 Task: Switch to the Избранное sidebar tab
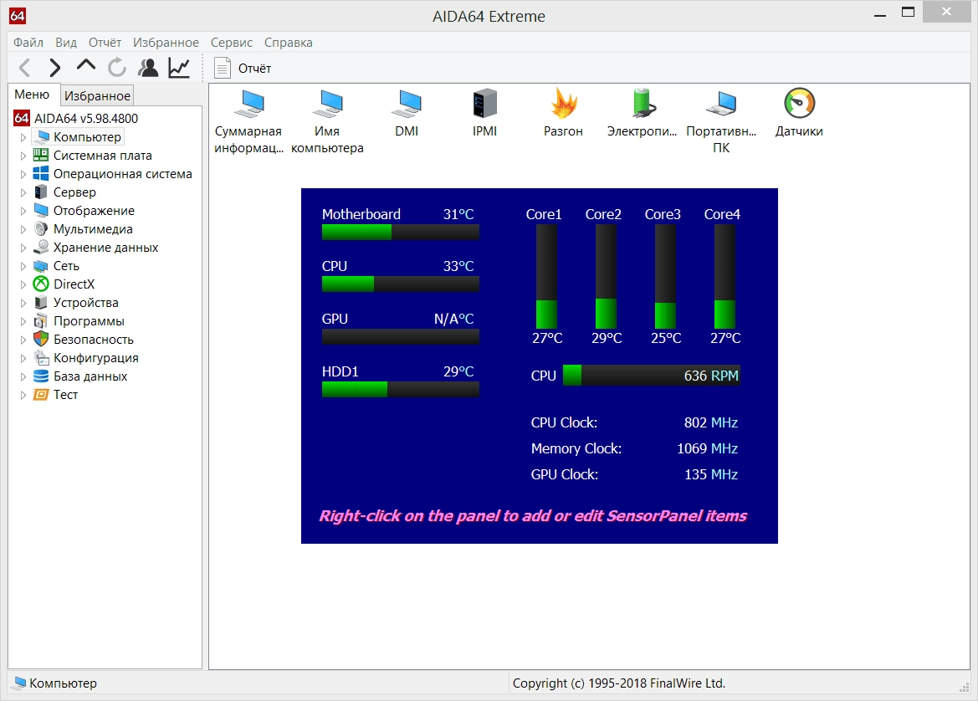pyautogui.click(x=97, y=96)
